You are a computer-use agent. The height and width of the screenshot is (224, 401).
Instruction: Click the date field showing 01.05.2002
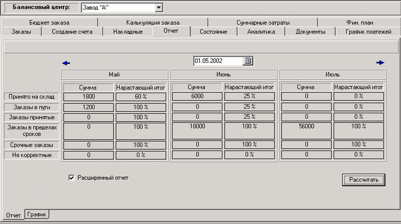(x=218, y=61)
